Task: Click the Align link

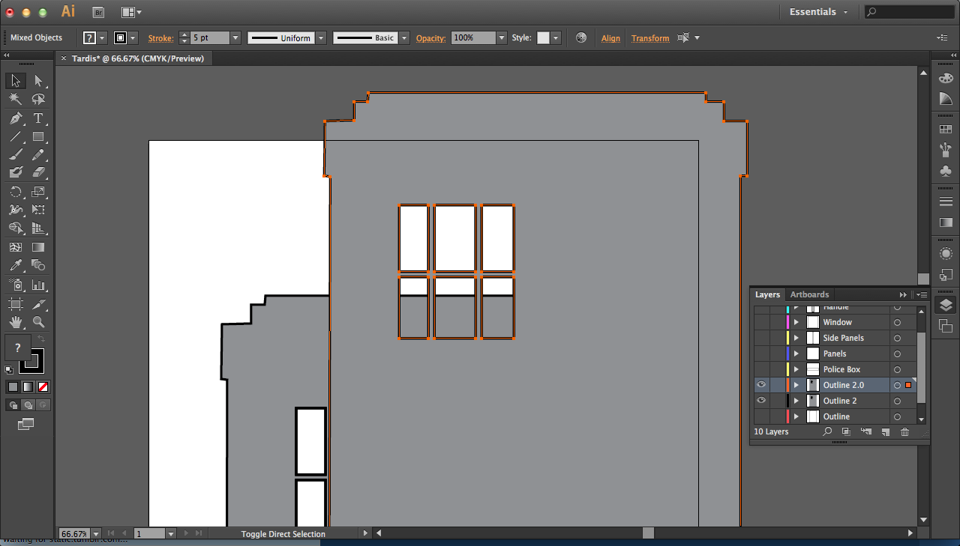Action: click(610, 38)
